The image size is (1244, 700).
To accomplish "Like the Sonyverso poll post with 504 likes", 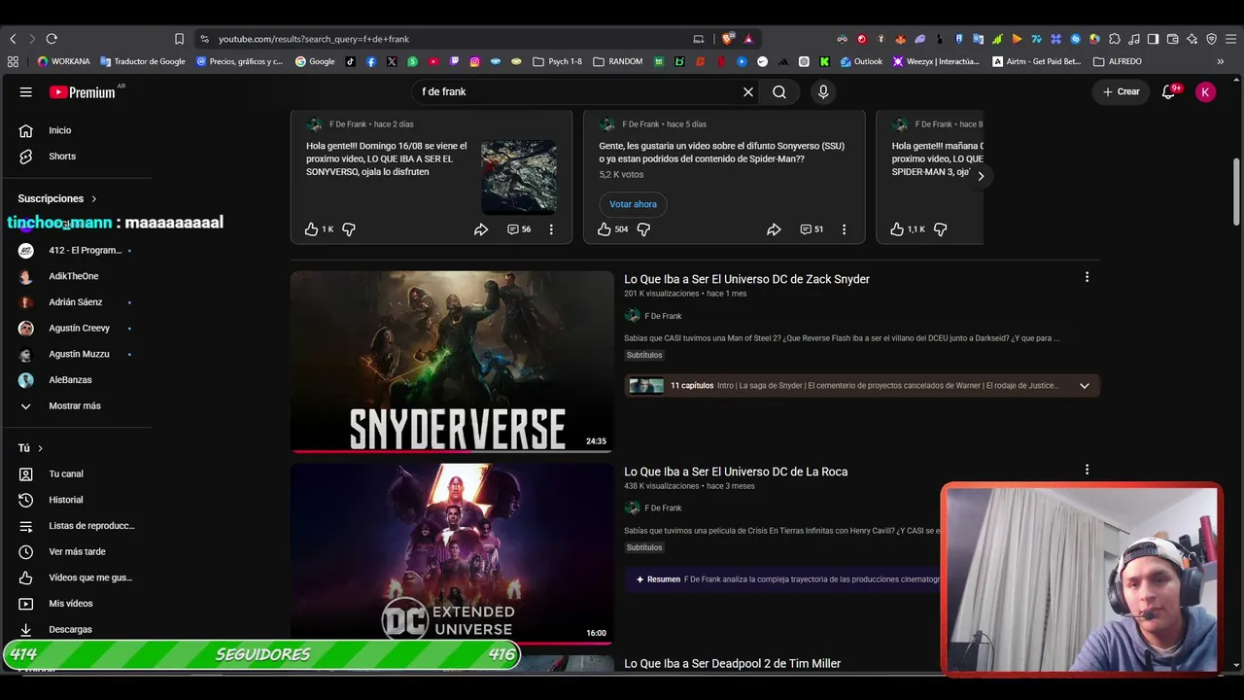I will click(x=605, y=229).
